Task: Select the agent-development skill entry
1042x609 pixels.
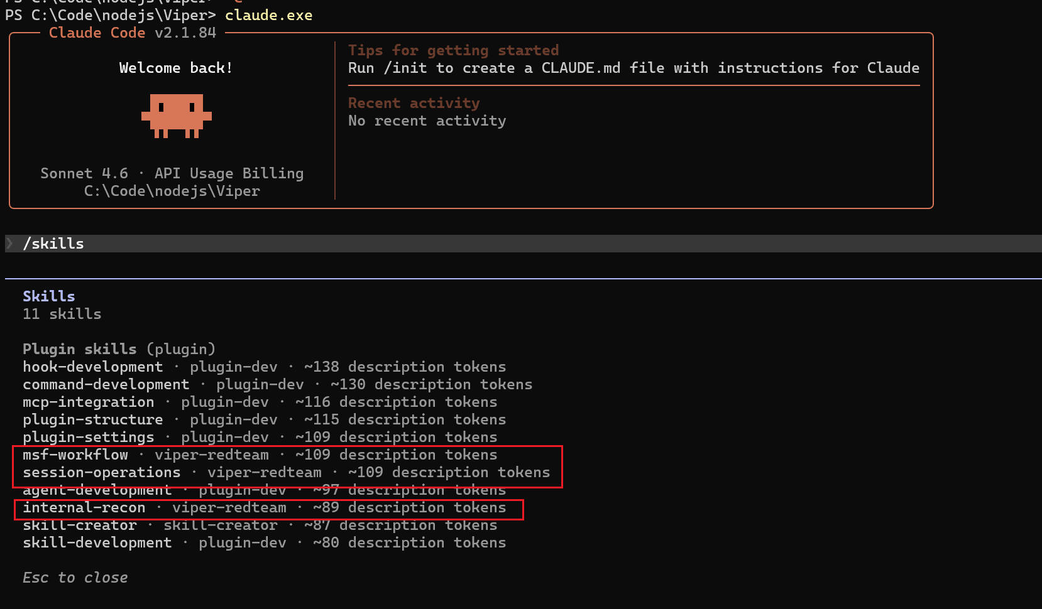Action: (97, 490)
